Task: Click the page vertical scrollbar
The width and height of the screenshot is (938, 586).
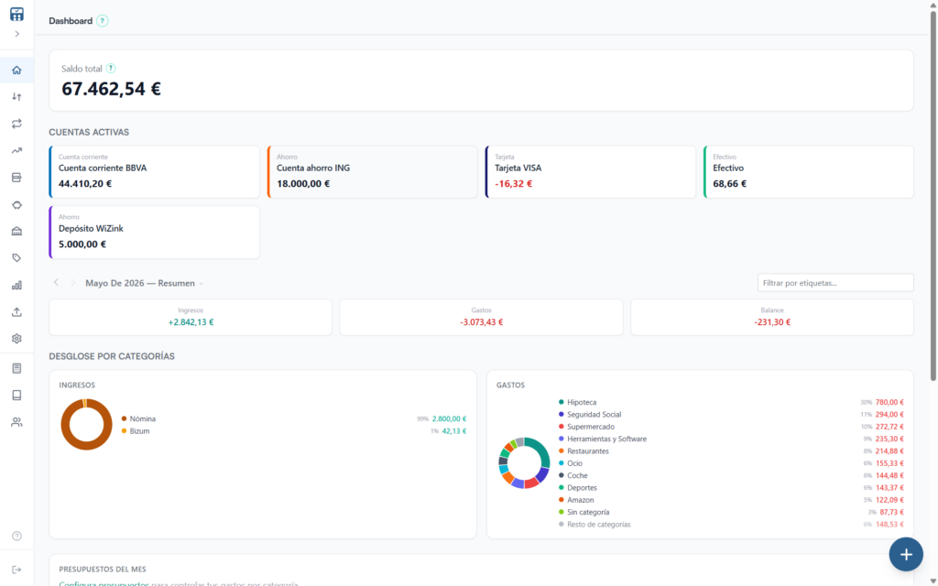Action: click(933, 198)
